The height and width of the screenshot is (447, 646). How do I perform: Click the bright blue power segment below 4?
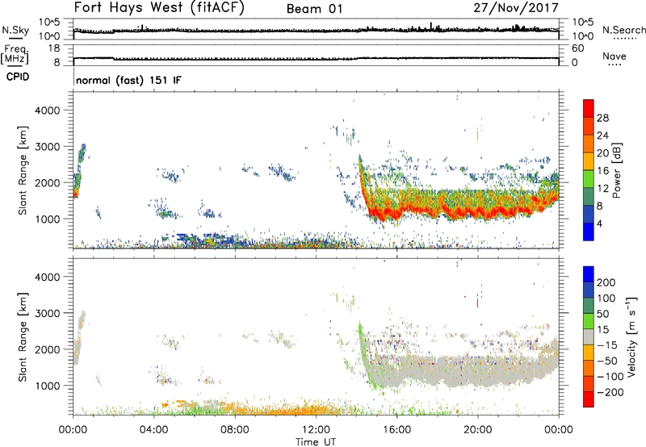pos(589,232)
